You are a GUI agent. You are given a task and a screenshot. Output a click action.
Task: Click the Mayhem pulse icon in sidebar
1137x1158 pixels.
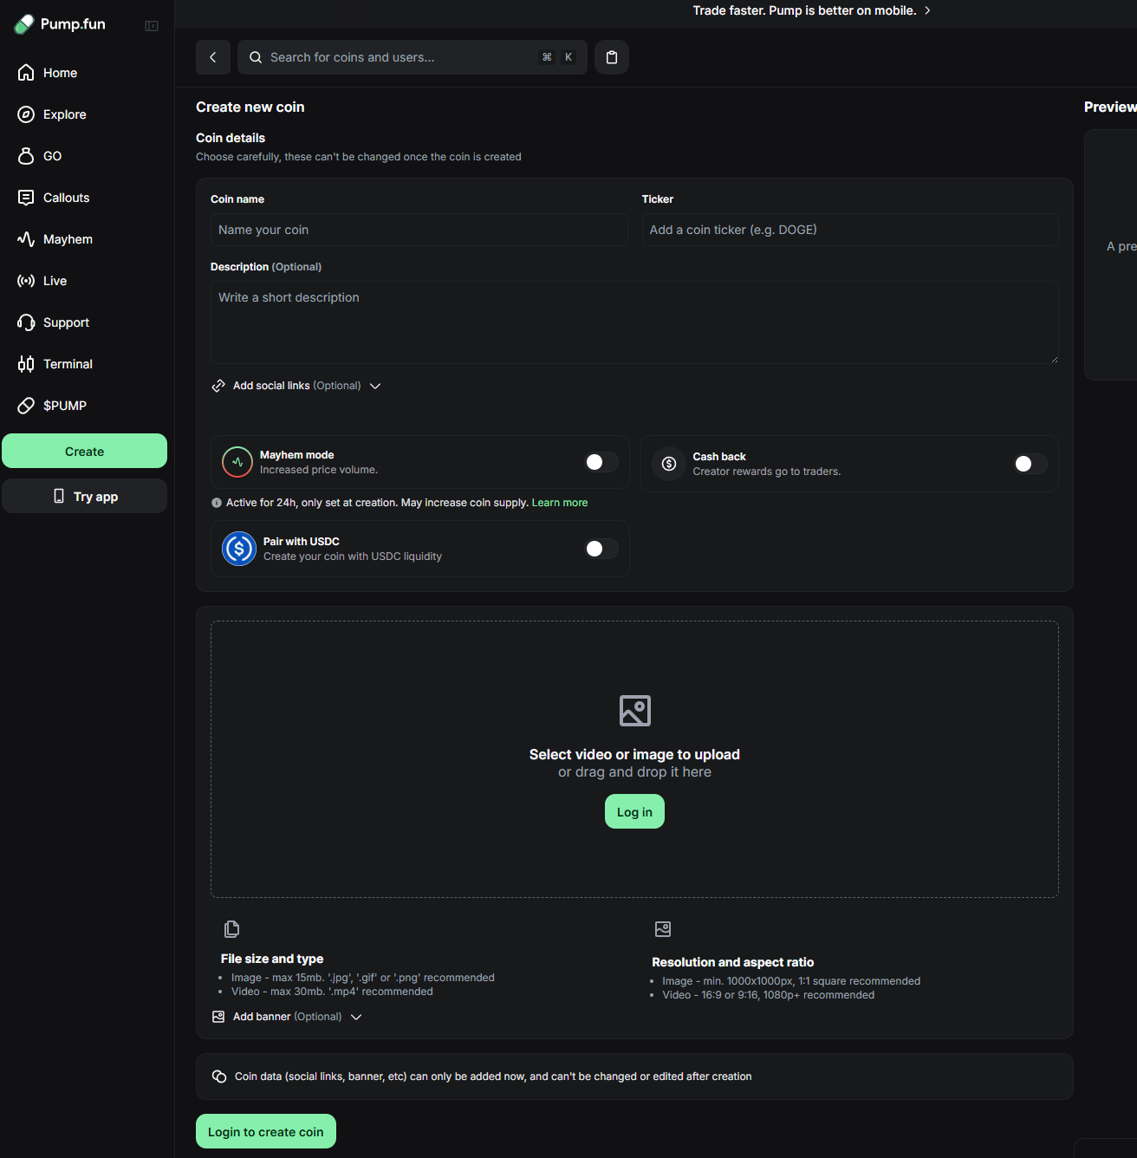pos(26,239)
